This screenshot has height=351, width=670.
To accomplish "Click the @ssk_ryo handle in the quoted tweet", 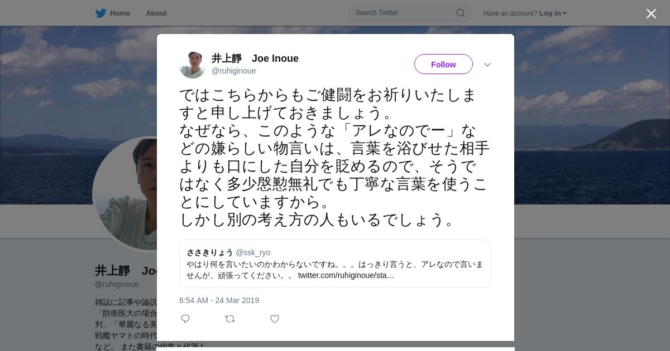I will coord(253,252).
